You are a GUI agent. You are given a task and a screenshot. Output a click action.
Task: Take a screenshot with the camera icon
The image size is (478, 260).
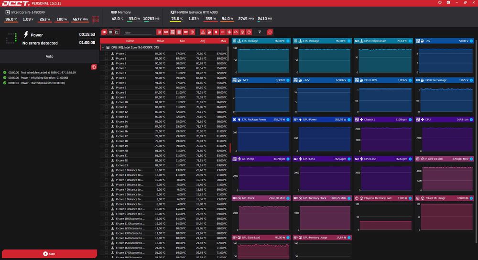(x=448, y=2)
